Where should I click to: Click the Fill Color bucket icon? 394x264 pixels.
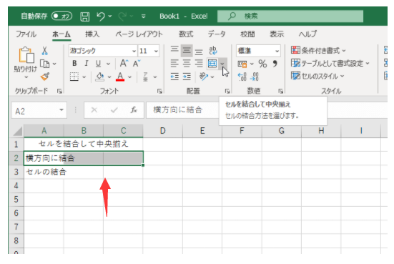coord(100,77)
